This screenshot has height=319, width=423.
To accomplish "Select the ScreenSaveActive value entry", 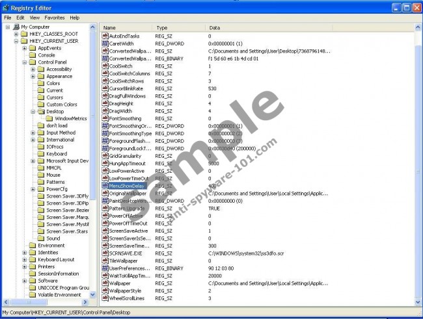I will pyautogui.click(x=128, y=231).
